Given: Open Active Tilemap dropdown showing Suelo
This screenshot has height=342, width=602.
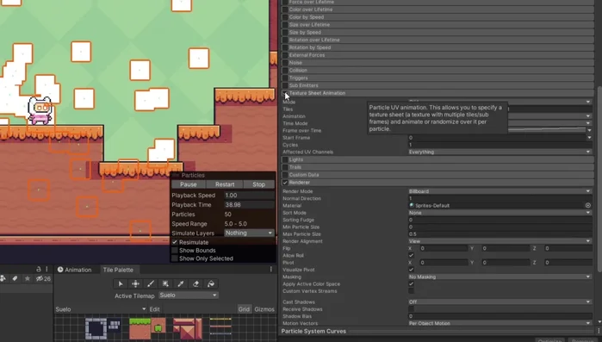Looking at the screenshot, I should tap(188, 295).
